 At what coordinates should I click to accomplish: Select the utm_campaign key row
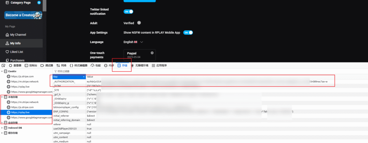click(x=210, y=133)
